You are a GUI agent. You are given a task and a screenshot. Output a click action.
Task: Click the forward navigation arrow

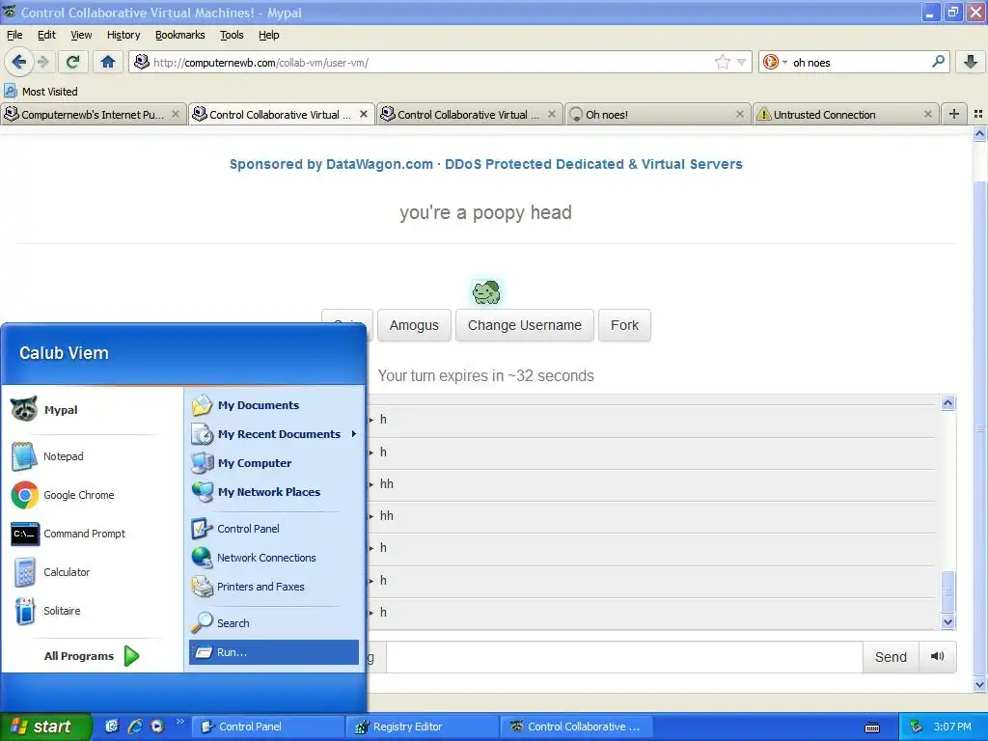[x=42, y=62]
